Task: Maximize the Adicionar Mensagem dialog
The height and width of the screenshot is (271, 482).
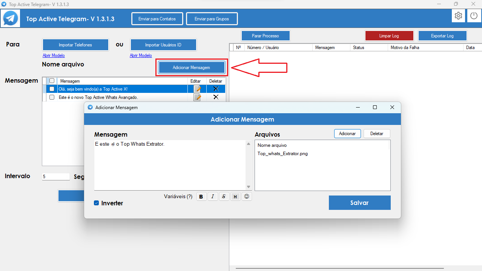Action: click(375, 107)
